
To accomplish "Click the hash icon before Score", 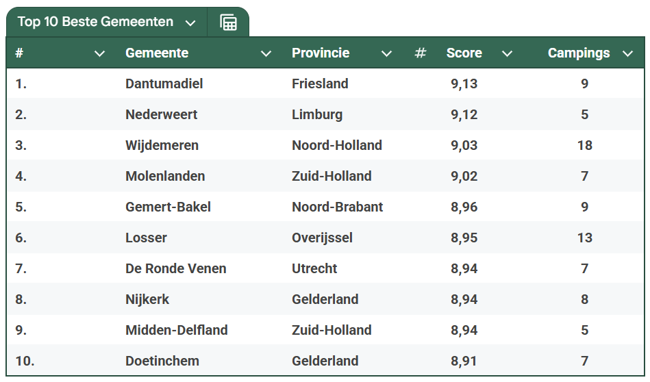I will [421, 53].
